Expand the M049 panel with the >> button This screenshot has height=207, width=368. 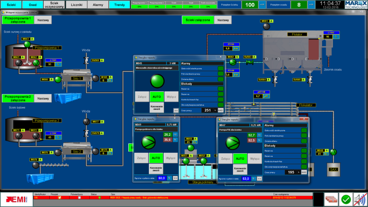click(x=175, y=178)
